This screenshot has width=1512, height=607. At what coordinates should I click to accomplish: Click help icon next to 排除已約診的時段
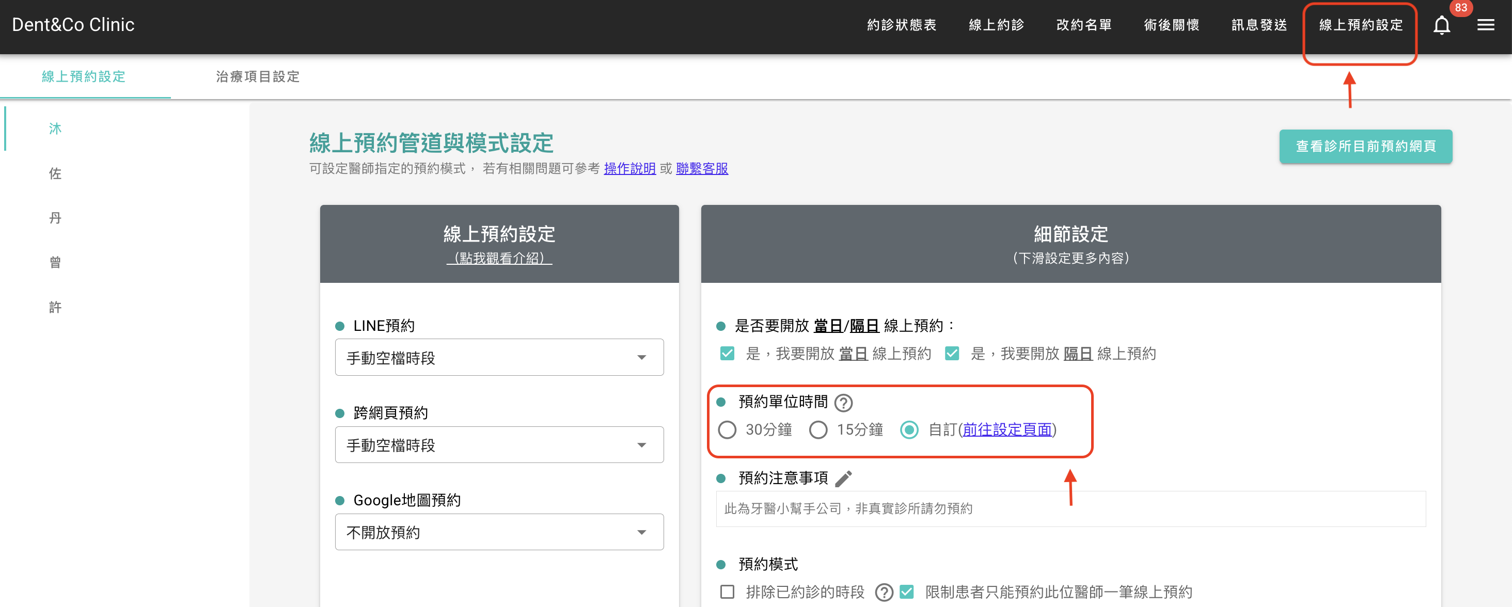pyautogui.click(x=884, y=592)
